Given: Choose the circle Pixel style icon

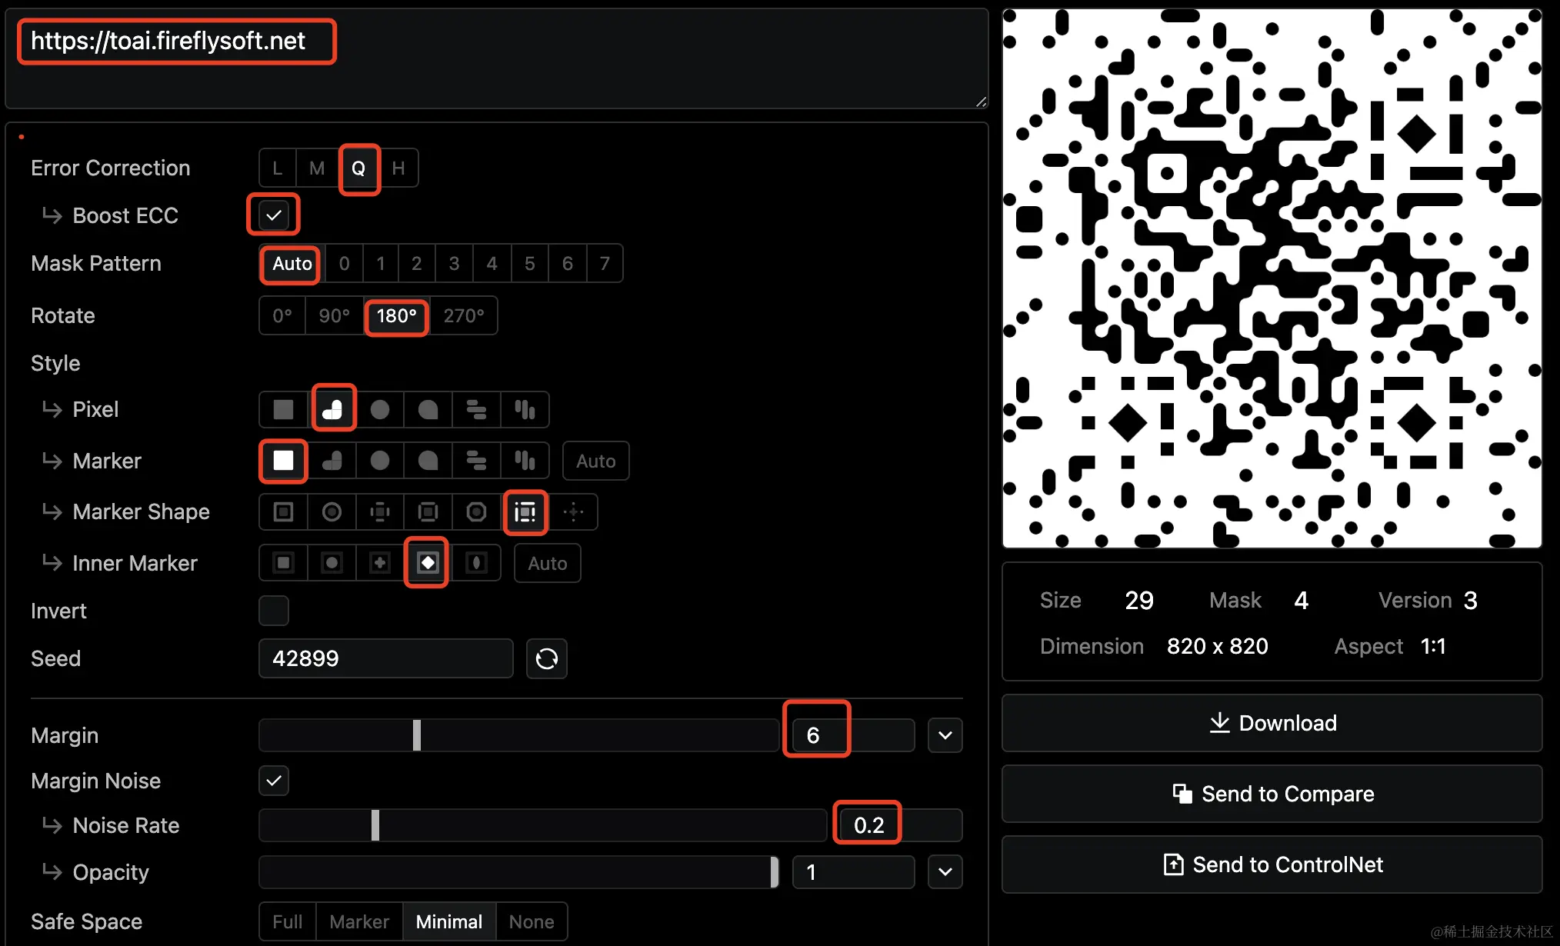Looking at the screenshot, I should click(380, 409).
